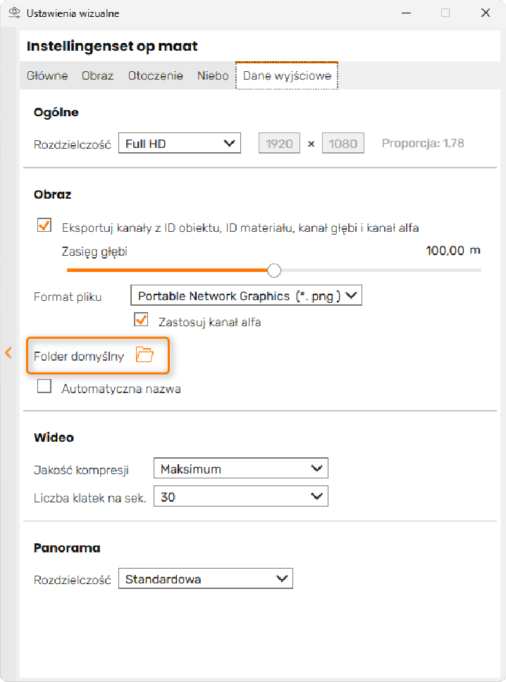Switch to the Niebo tab
Screen dimensions: 506x682
(x=213, y=75)
